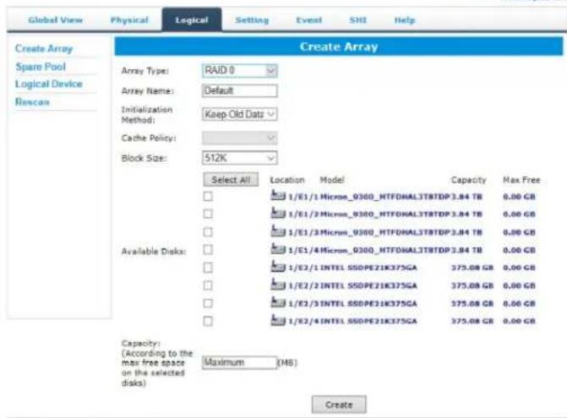567x418 pixels.
Task: Check the box for disk 1/E2/1
Action: (x=208, y=268)
